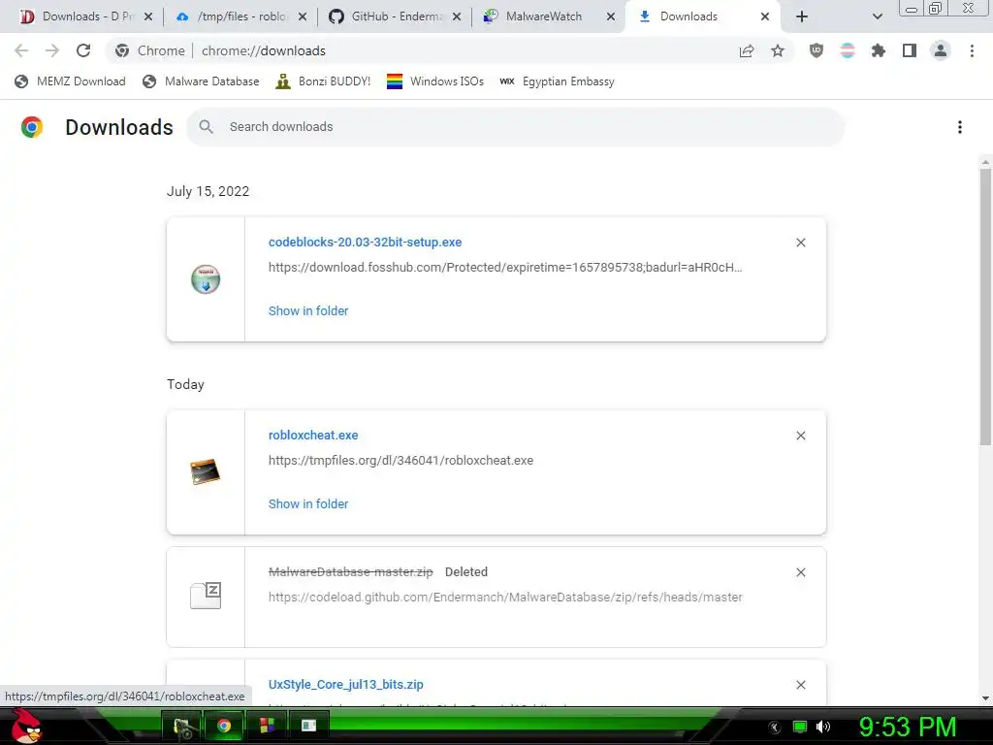Click the search magnifier icon

click(206, 127)
